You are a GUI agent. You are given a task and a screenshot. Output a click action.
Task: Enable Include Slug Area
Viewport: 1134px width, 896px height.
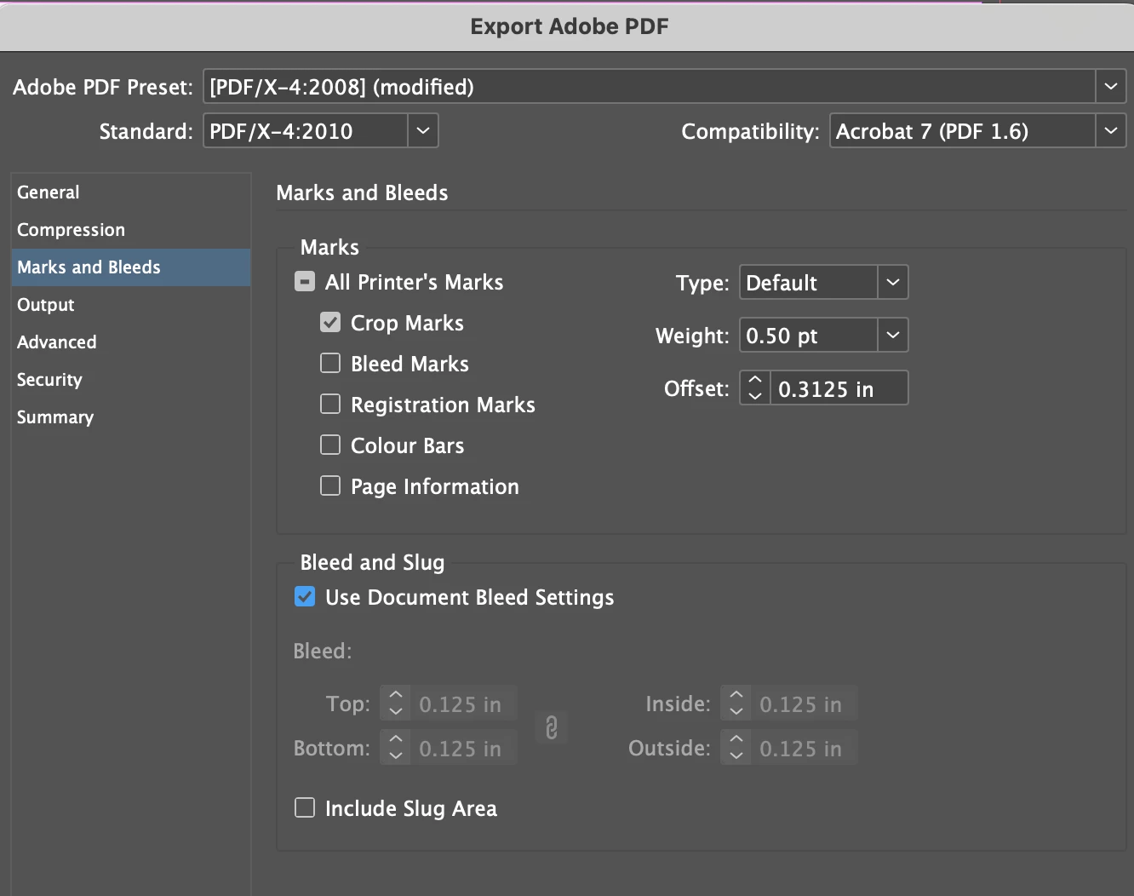305,808
